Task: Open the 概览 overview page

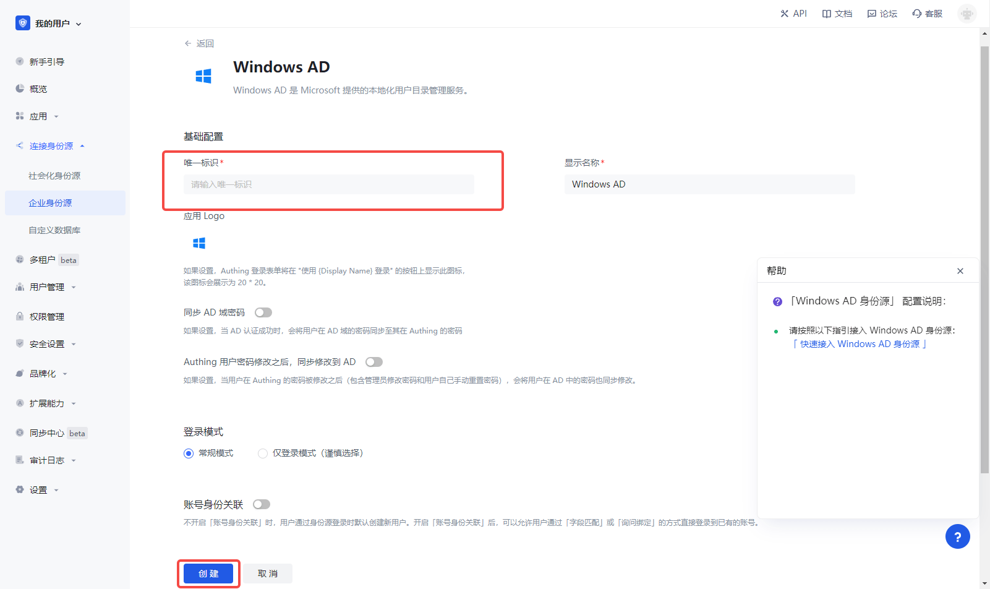Action: point(37,88)
